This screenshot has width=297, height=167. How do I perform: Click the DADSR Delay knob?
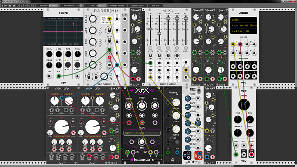click(x=93, y=19)
